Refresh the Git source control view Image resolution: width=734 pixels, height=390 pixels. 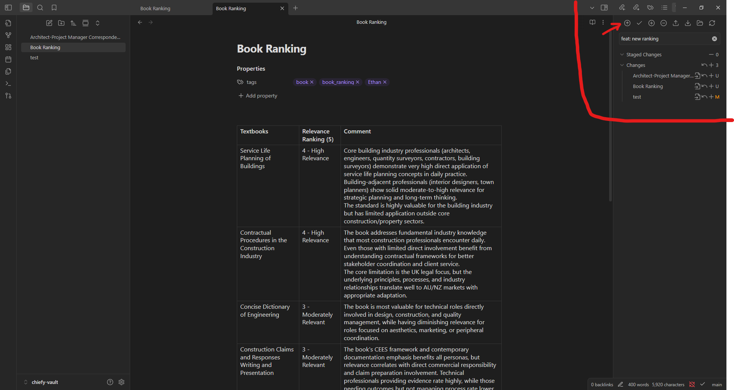coord(712,23)
